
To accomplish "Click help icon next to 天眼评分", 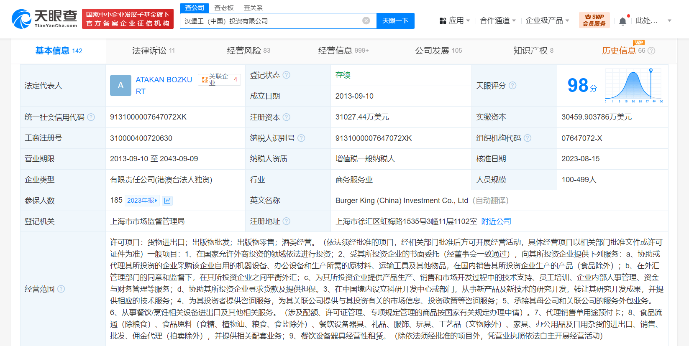I will 512,85.
